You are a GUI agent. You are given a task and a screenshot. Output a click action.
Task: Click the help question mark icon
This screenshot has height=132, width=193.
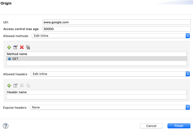click(x=5, y=126)
